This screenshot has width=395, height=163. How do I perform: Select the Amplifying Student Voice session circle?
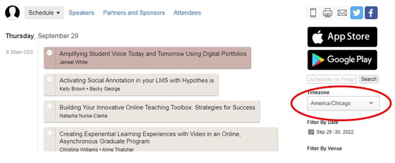pos(50,53)
